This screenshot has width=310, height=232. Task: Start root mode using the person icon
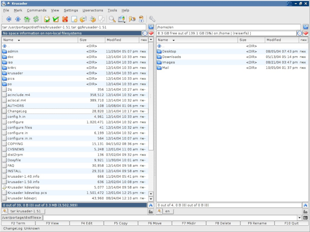141,19
